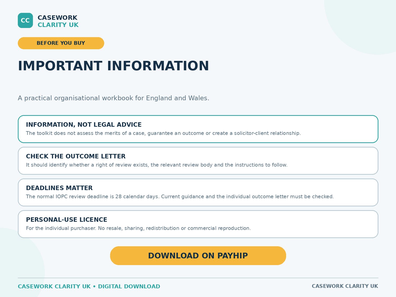Select the Check the Outcome Letter card
The image size is (396, 297).
pyautogui.click(x=198, y=161)
